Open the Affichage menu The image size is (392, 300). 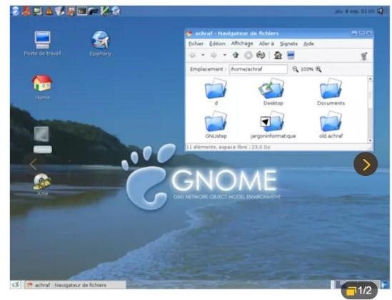coord(242,43)
